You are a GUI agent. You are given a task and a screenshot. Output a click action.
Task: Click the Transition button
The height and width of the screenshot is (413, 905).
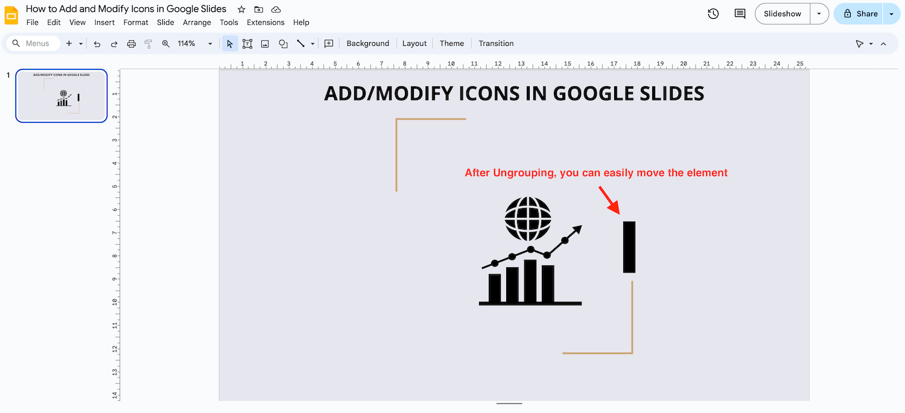pos(496,44)
